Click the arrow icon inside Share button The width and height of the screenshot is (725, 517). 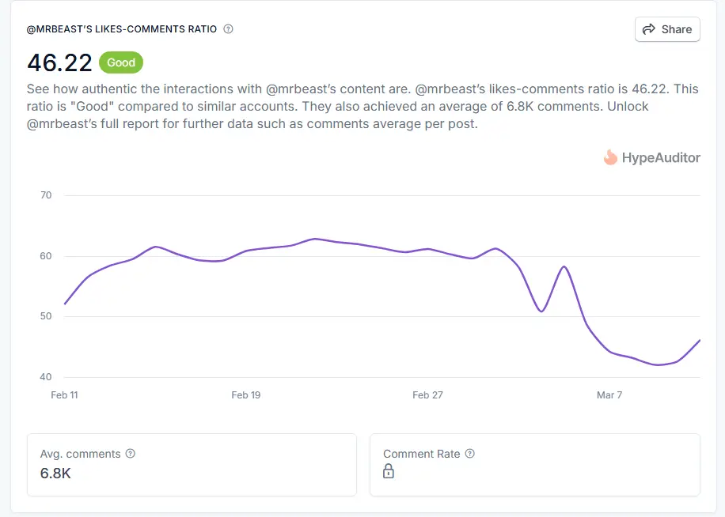click(x=649, y=29)
